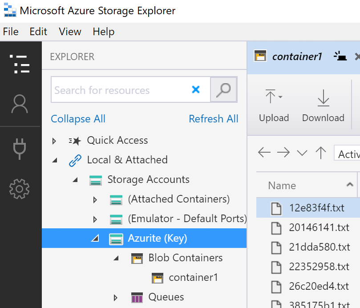The height and width of the screenshot is (308, 360).
Task: Open the Account management panel
Action: 20,104
